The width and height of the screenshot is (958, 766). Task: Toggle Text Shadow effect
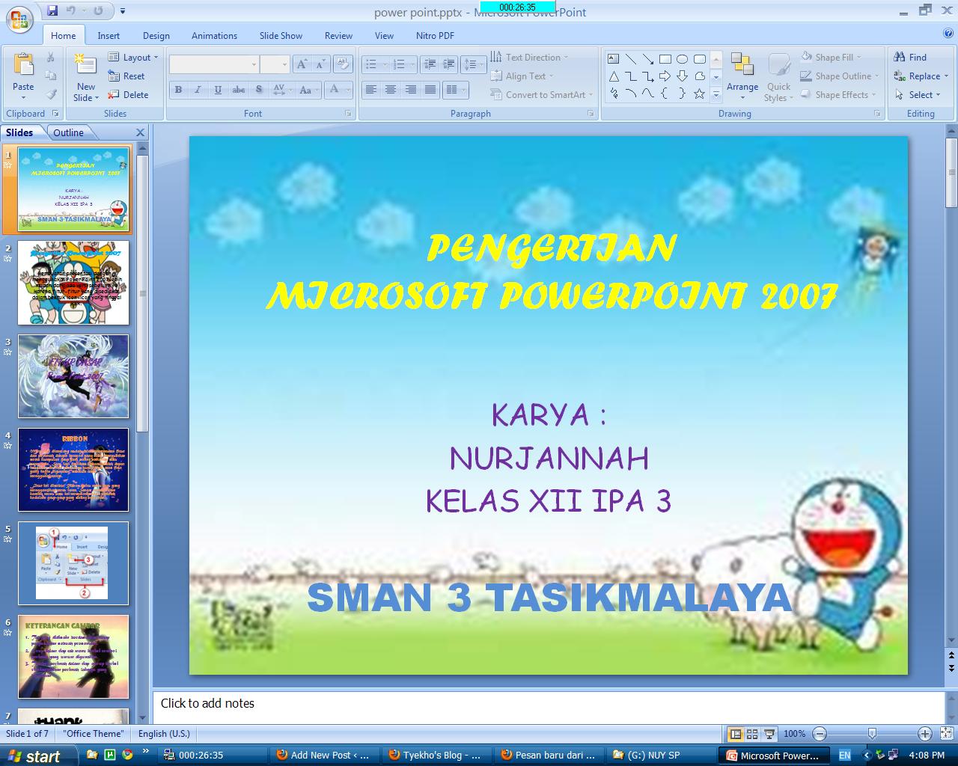point(258,90)
